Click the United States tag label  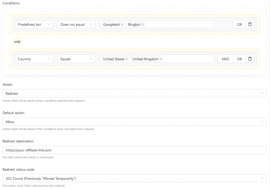(x=114, y=59)
